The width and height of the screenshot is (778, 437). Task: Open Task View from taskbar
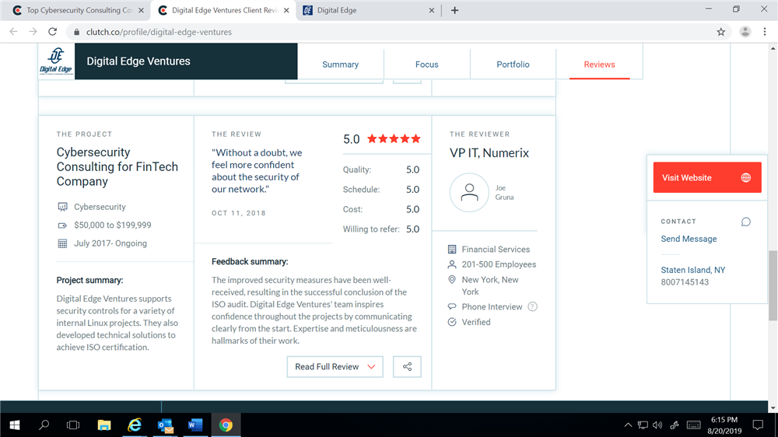73,425
